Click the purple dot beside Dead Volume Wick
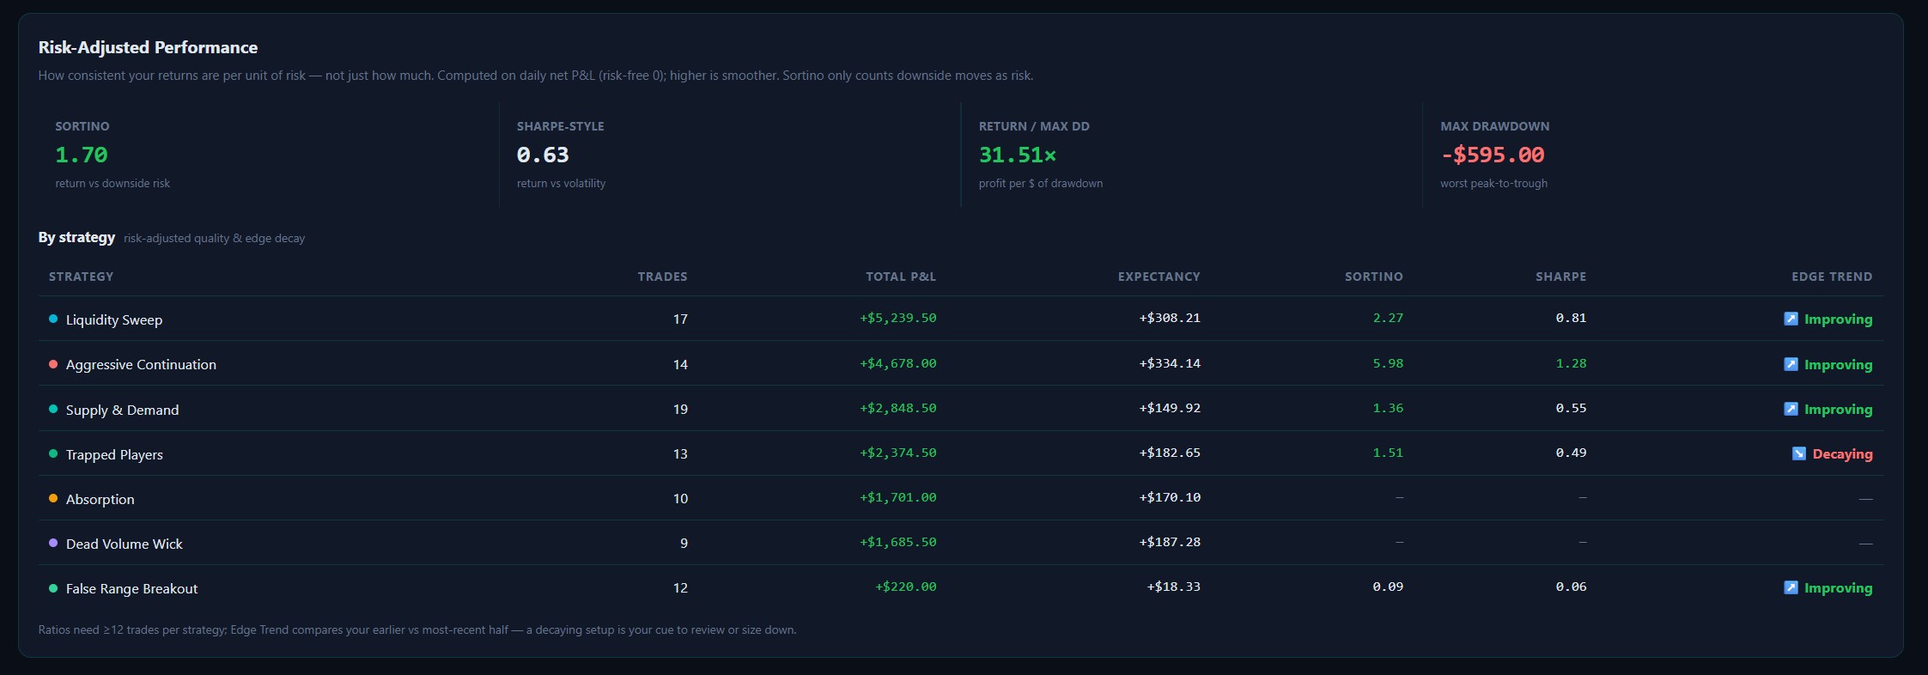 click(x=53, y=543)
